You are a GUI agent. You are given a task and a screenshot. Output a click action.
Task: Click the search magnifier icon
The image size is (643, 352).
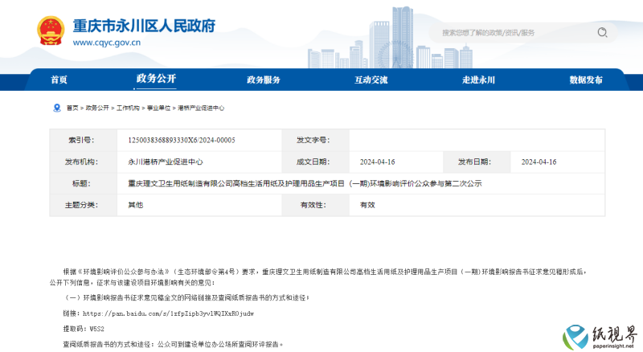pyautogui.click(x=602, y=32)
